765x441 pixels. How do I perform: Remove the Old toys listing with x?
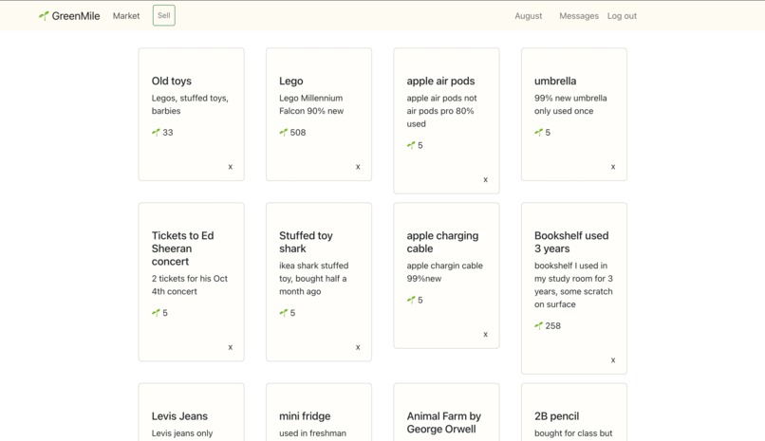[231, 167]
